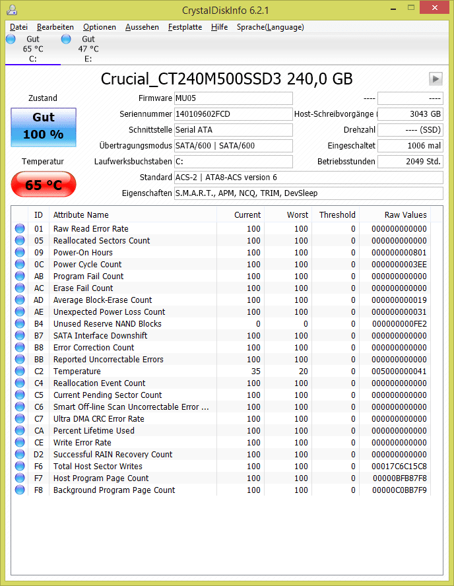This screenshot has width=454, height=586.
Task: Click the Eingeschaltet value 1006 mal
Action: 410,146
